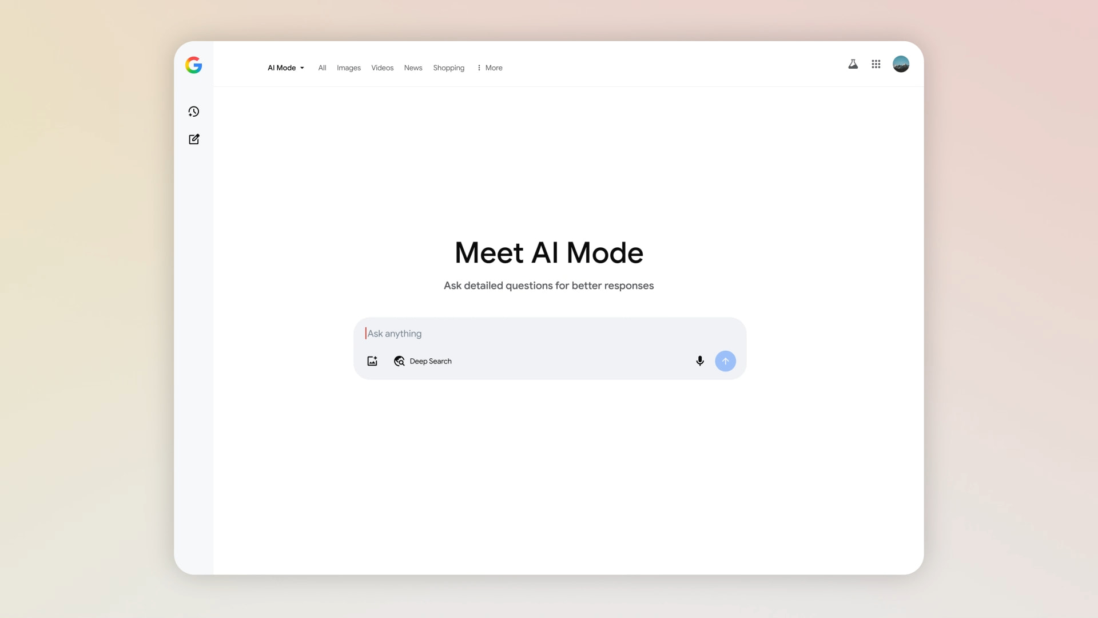Expand the AI Mode dropdown
Screen dimensions: 1098x618
[x=286, y=68]
